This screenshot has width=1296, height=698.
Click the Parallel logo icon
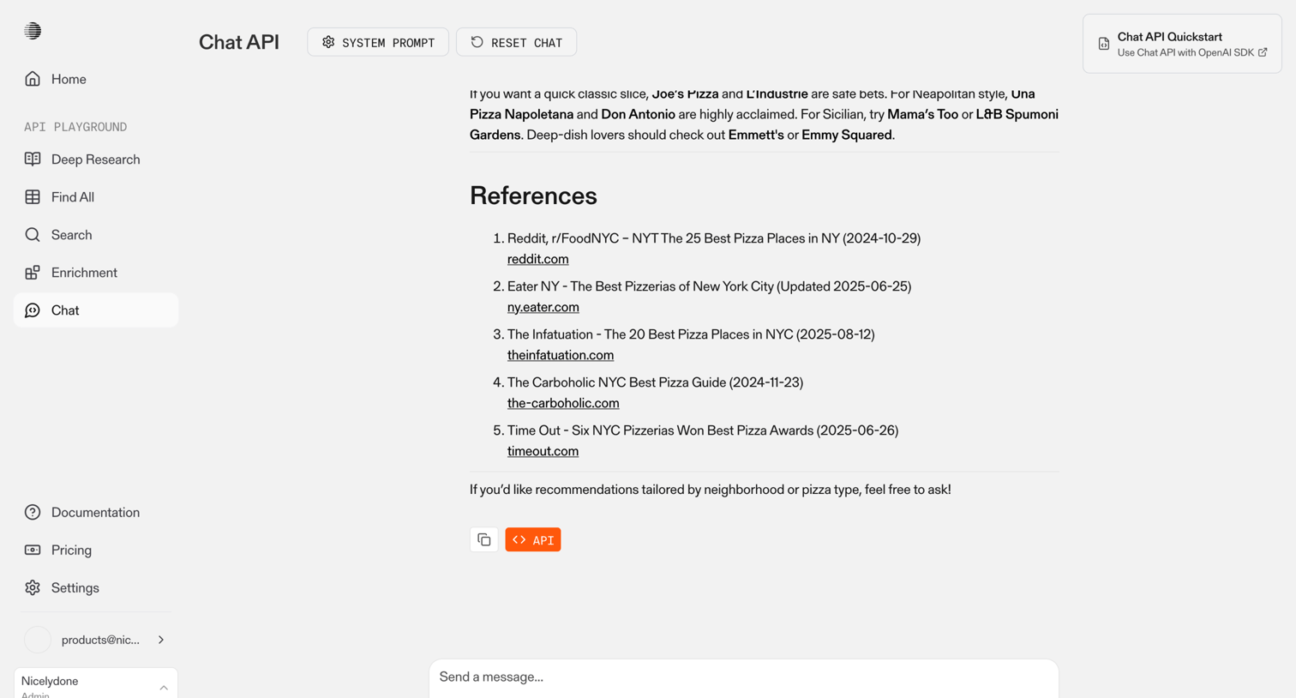coord(33,31)
